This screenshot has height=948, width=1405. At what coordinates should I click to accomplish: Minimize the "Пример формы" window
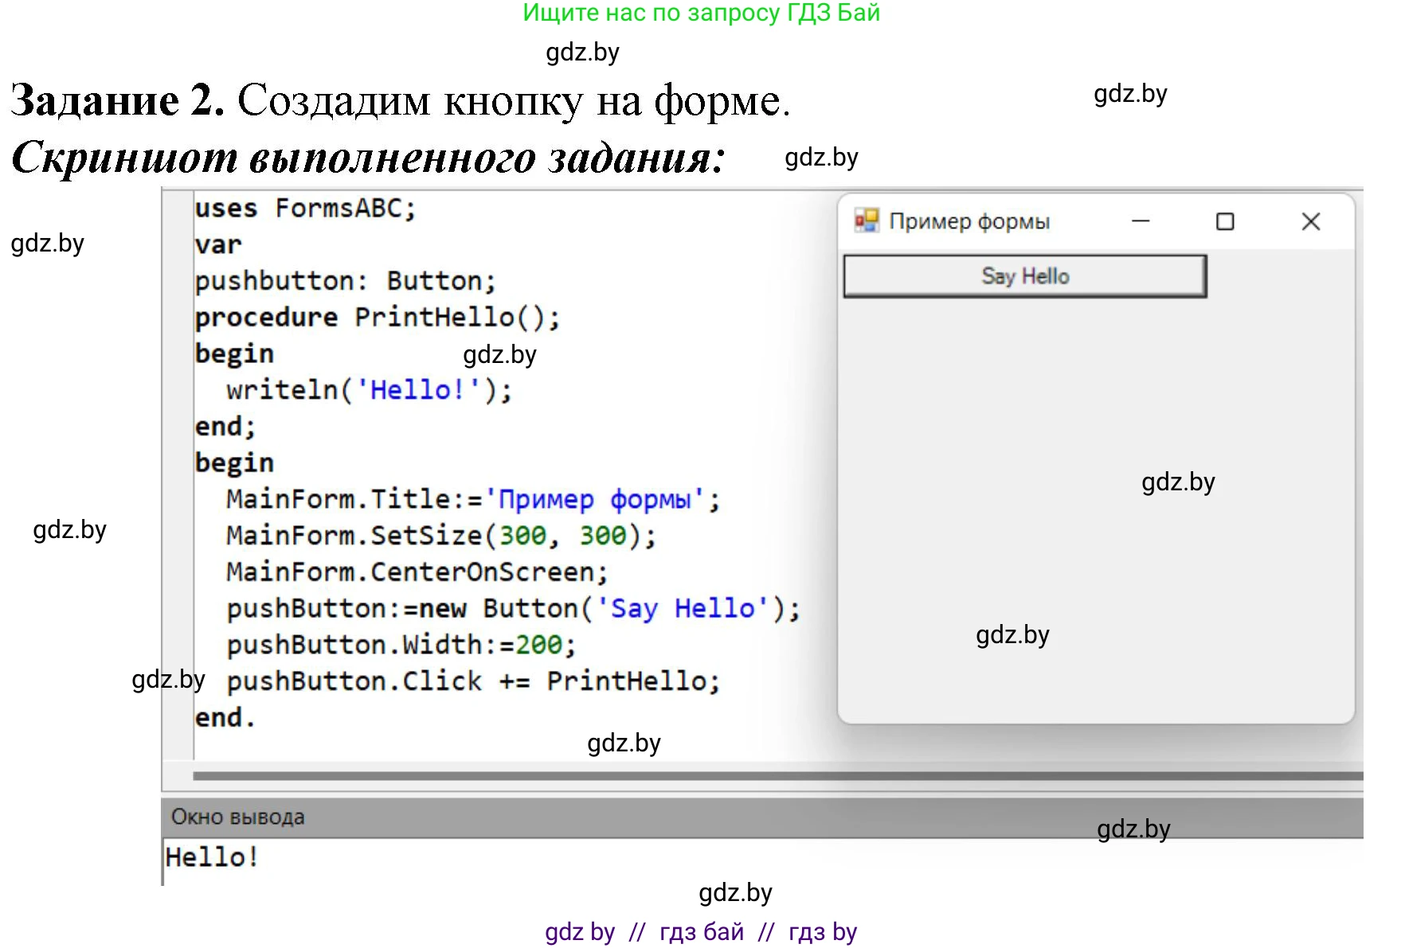pos(1141,221)
